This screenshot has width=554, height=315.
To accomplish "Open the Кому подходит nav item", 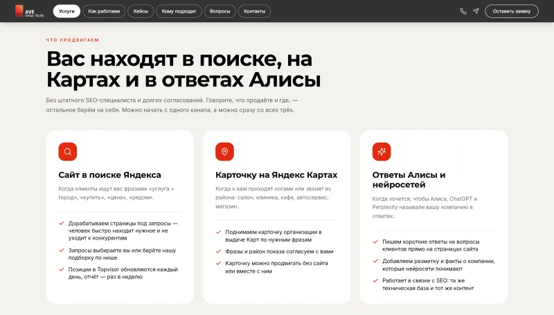I will click(x=179, y=11).
